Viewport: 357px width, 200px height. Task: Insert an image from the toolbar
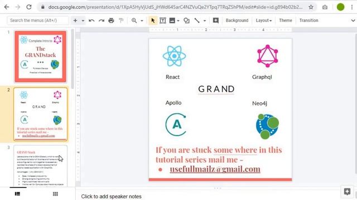point(172,21)
